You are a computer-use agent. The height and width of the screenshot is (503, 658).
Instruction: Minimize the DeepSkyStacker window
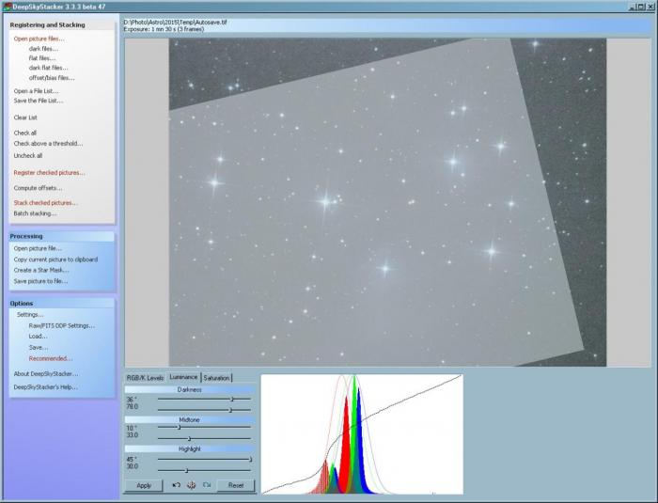633,7
